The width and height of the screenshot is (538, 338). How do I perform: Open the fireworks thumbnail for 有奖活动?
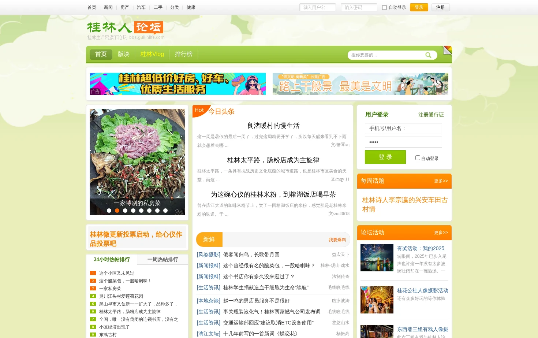pos(377,257)
